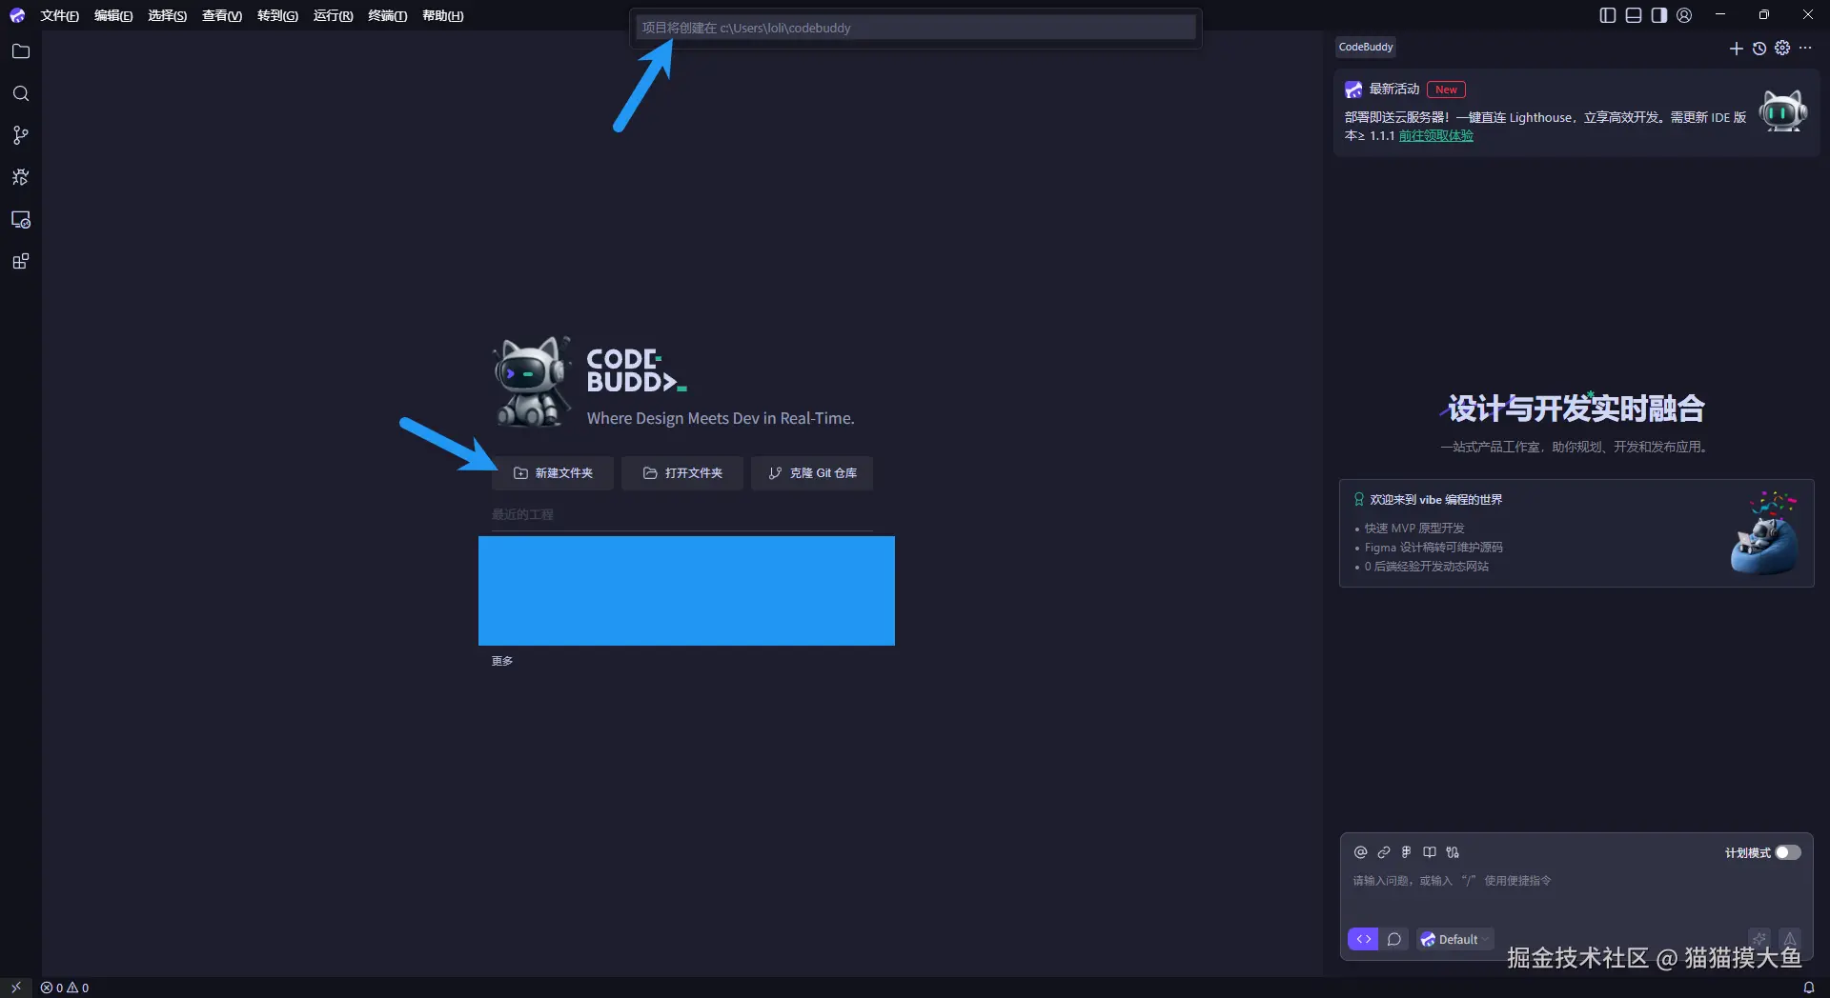
Task: Open the 前往领取体验 link
Action: pyautogui.click(x=1435, y=136)
